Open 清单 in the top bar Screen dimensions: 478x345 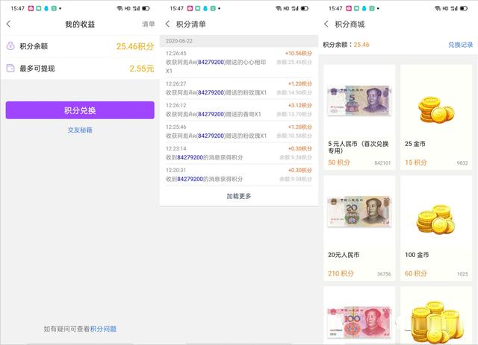148,24
